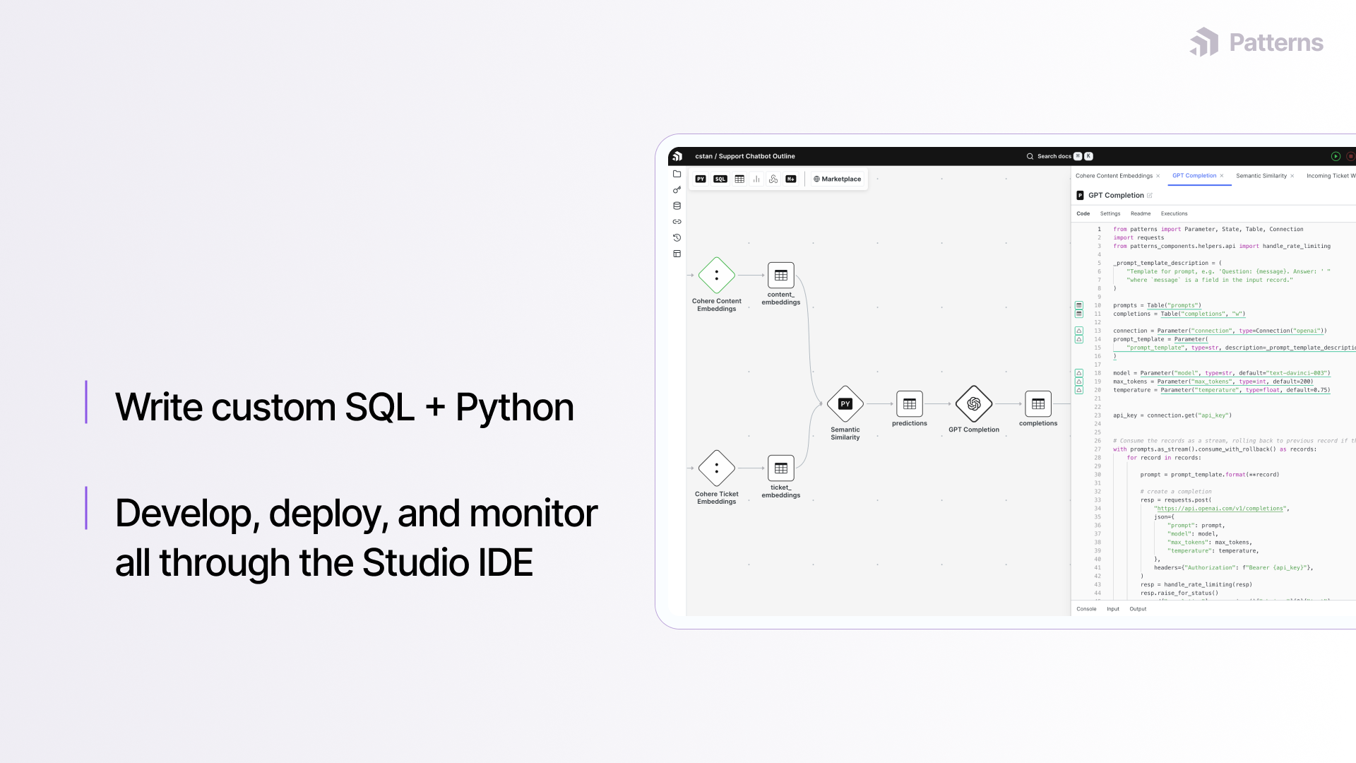Open the openai completions URL link
Screen dimensions: 1356x763
[x=1220, y=509]
